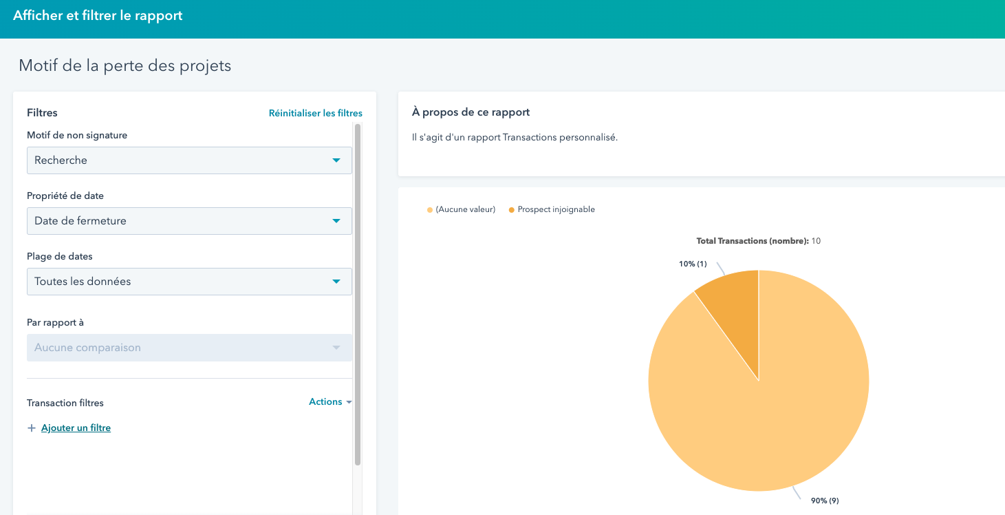The width and height of the screenshot is (1005, 515).
Task: Toggle the (Aucune valeur) legend label
Action: (x=465, y=209)
